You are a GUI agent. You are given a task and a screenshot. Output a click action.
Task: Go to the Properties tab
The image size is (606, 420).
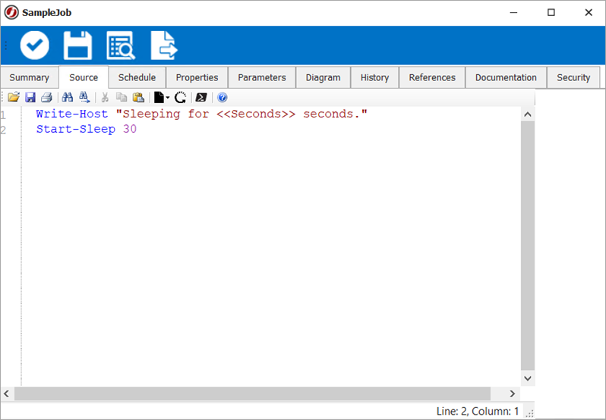pyautogui.click(x=197, y=77)
